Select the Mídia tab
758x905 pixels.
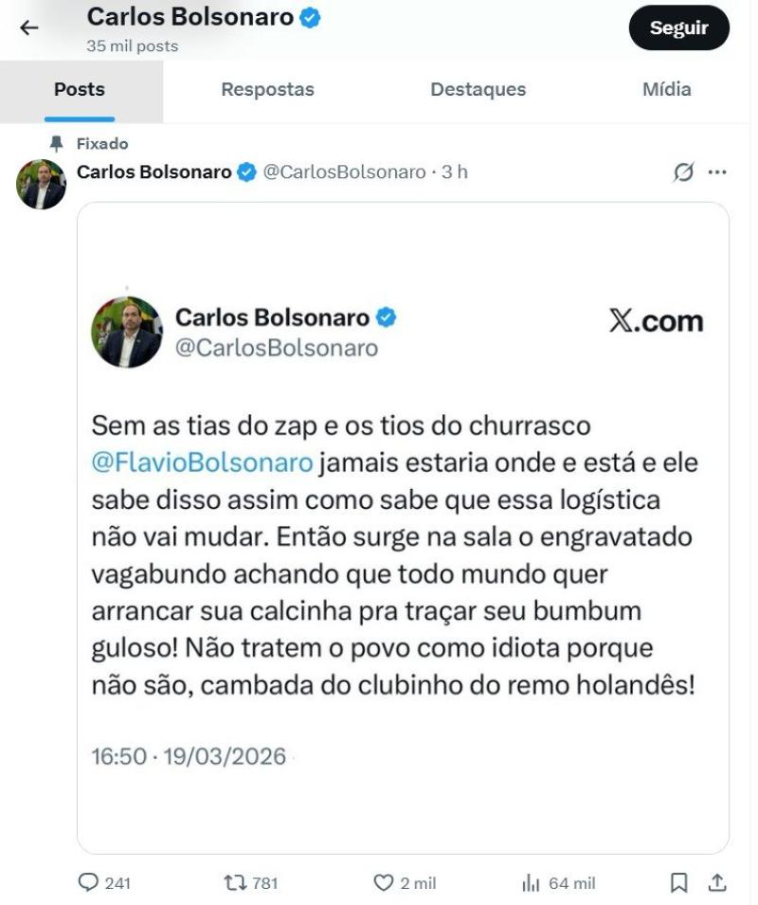667,90
